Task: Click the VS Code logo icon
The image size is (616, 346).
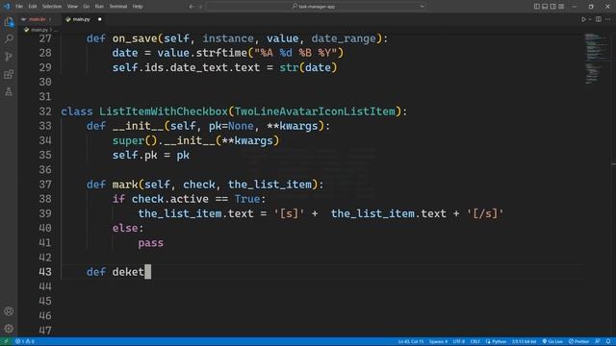Action: coord(7,7)
